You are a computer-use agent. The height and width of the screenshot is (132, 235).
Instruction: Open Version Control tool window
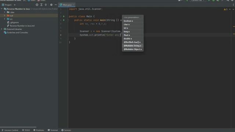[10, 130]
